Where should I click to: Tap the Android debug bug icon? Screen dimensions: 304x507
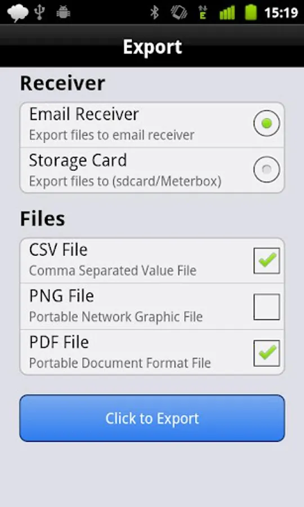[x=63, y=12]
